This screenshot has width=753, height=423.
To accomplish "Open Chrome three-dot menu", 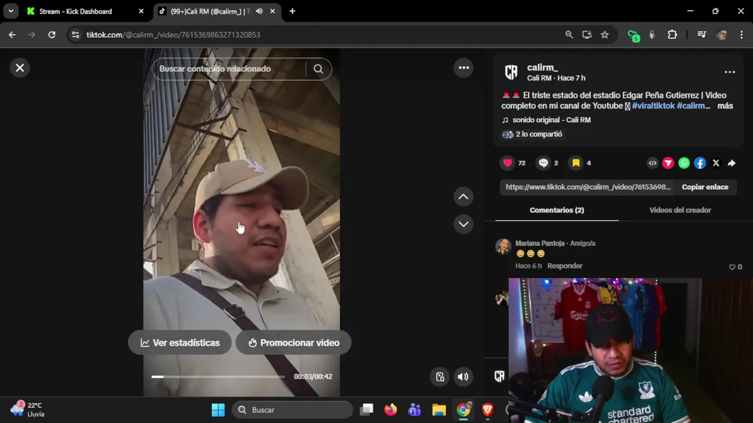I will tap(741, 35).
